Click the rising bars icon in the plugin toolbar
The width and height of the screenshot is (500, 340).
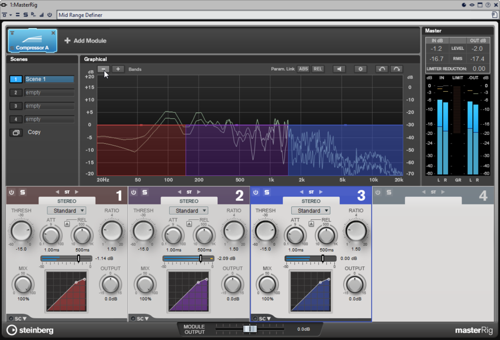click(41, 15)
